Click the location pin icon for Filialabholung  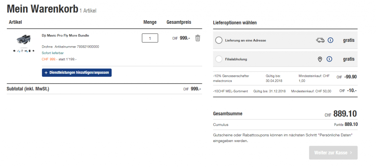(319, 59)
